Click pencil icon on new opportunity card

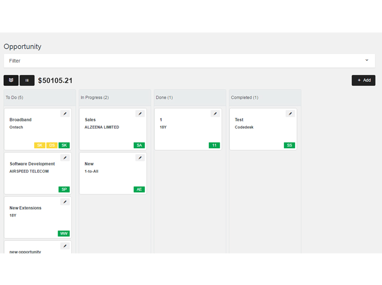coord(65,246)
